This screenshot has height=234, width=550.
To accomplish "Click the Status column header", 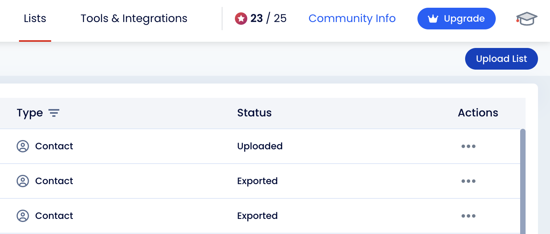I will tap(254, 113).
